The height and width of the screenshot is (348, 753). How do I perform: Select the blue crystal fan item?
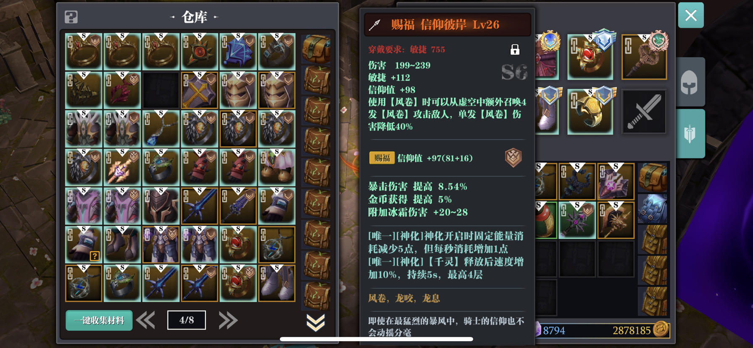click(238, 52)
